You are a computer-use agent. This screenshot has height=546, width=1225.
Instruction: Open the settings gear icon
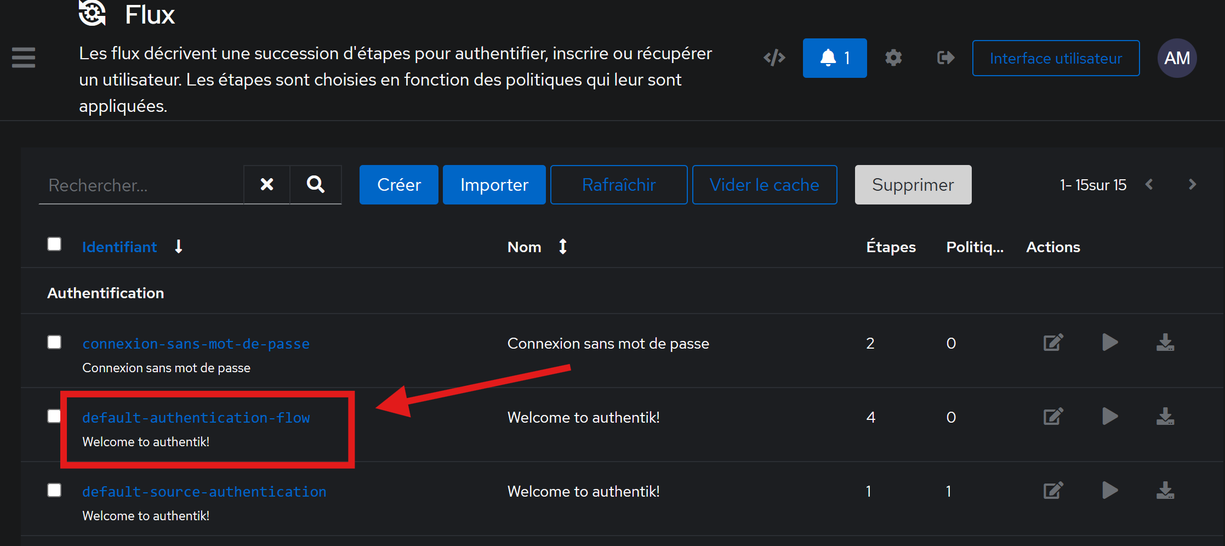(x=893, y=58)
